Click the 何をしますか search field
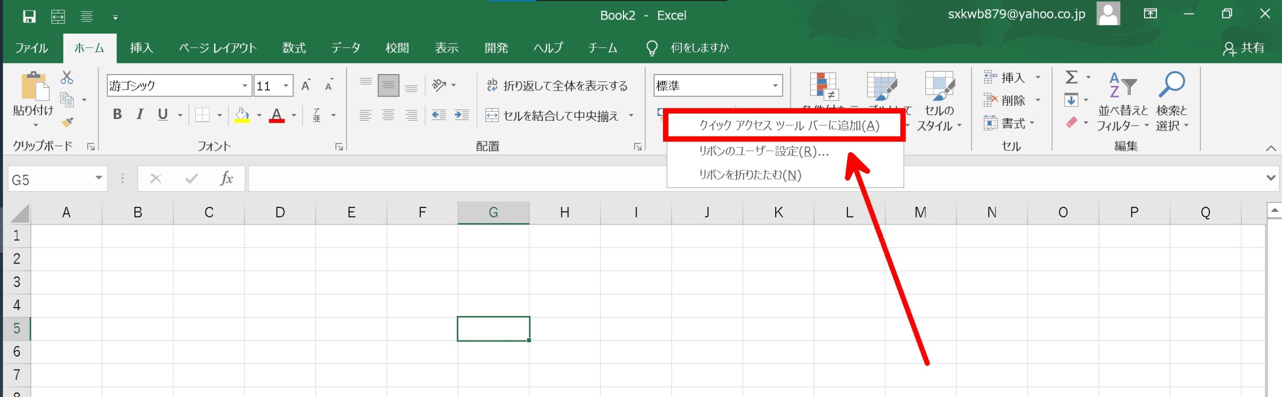 pyautogui.click(x=700, y=48)
